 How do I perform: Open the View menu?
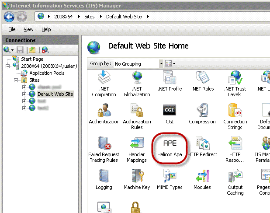(28, 29)
